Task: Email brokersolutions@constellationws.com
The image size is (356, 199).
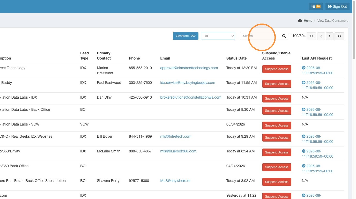Action: click(x=191, y=97)
